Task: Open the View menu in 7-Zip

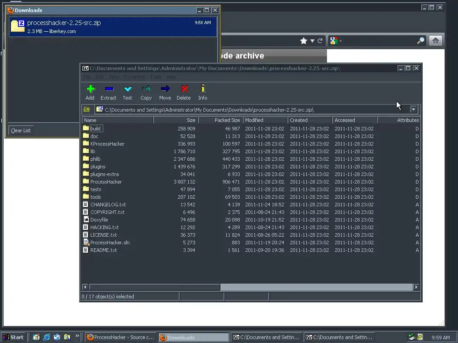Action: coord(114,77)
